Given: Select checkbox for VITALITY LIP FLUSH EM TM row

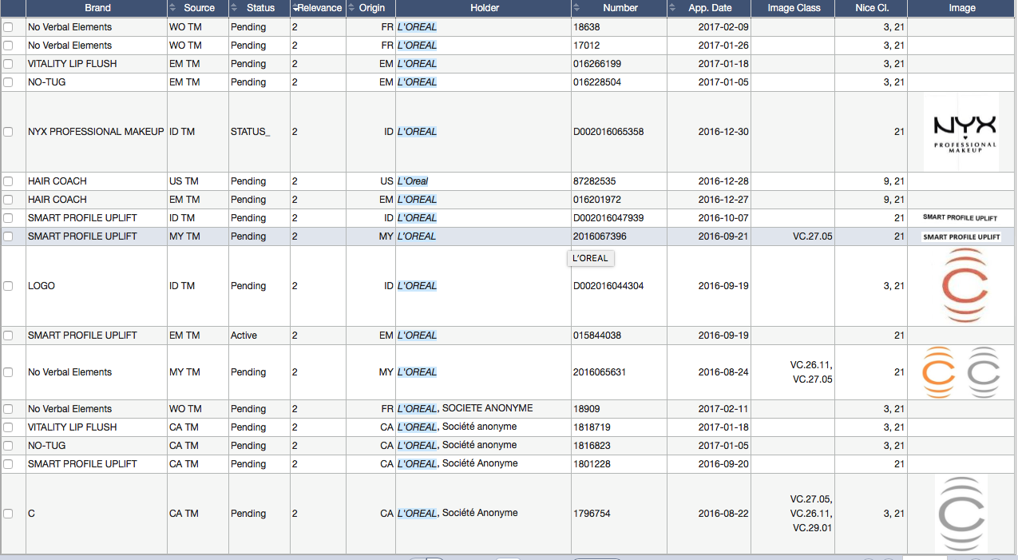Looking at the screenshot, I should point(8,64).
